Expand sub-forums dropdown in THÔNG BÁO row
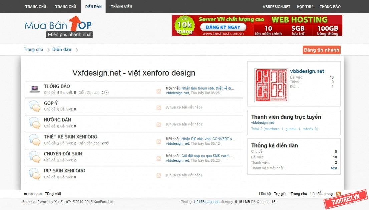 106,93
